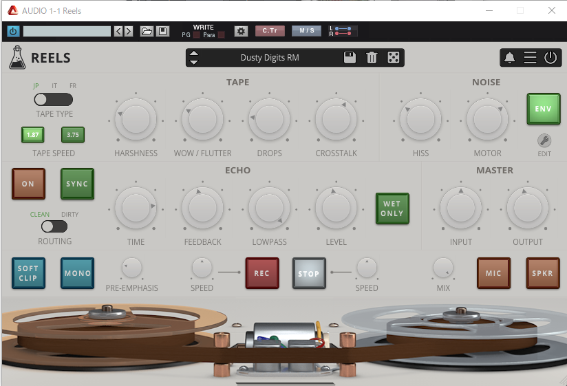567x386 pixels.
Task: Step to previous preset with up arrow
Action: click(194, 54)
